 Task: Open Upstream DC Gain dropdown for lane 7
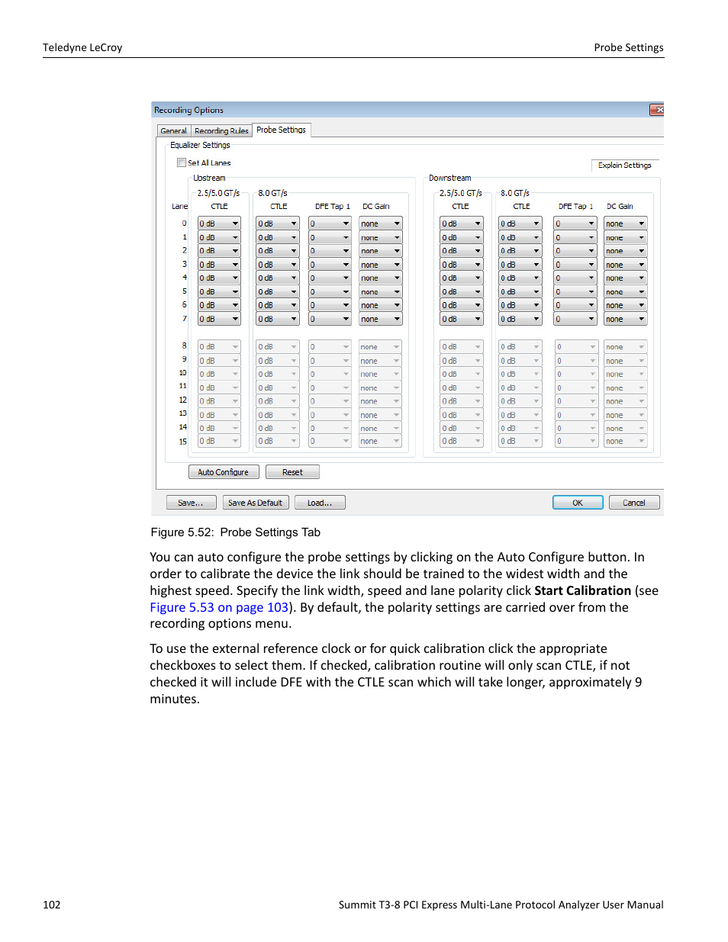click(381, 319)
